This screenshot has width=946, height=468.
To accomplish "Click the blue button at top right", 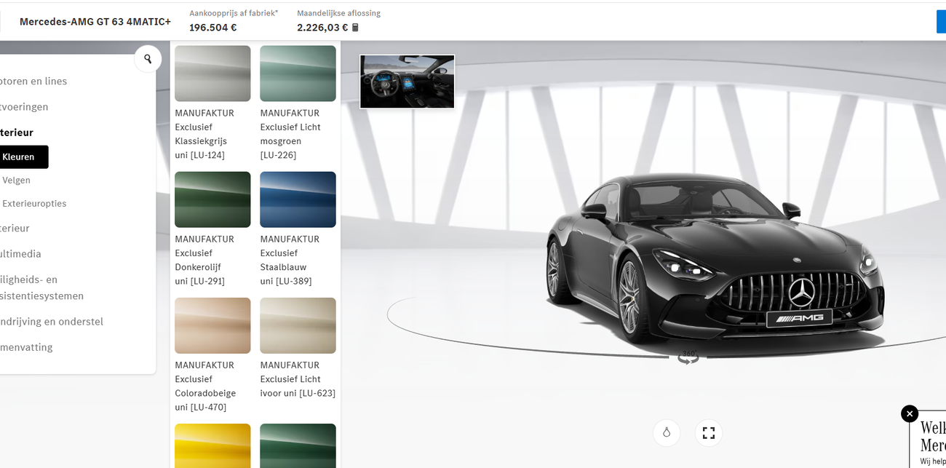I will click(x=941, y=22).
